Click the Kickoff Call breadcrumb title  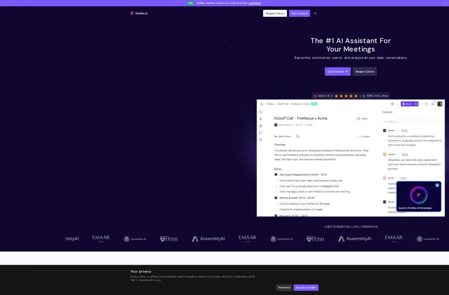(293, 104)
